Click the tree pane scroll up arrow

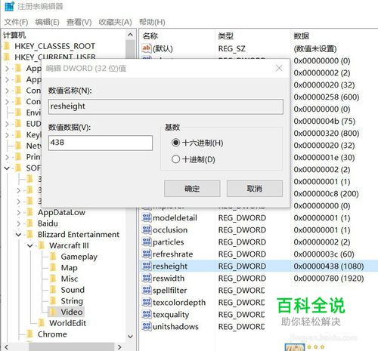130,35
